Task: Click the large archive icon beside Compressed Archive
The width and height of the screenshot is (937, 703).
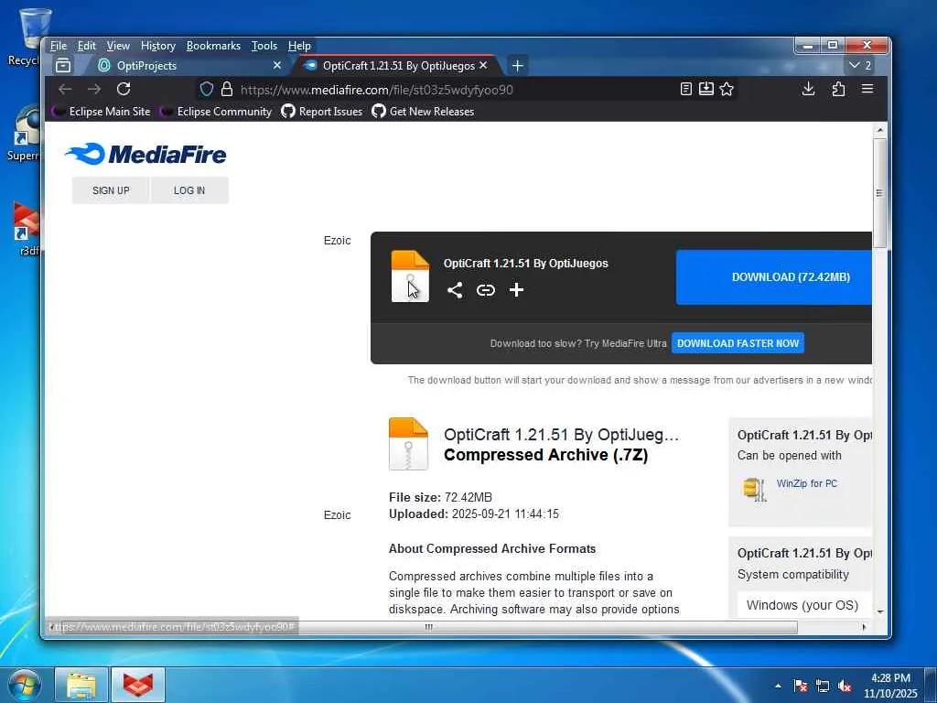Action: (x=408, y=444)
